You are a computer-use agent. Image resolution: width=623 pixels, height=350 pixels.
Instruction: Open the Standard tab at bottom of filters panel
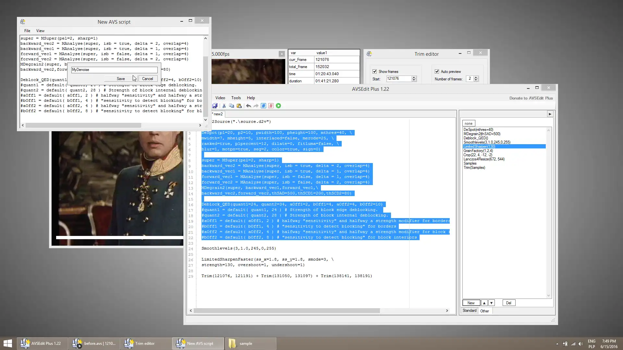tap(470, 310)
